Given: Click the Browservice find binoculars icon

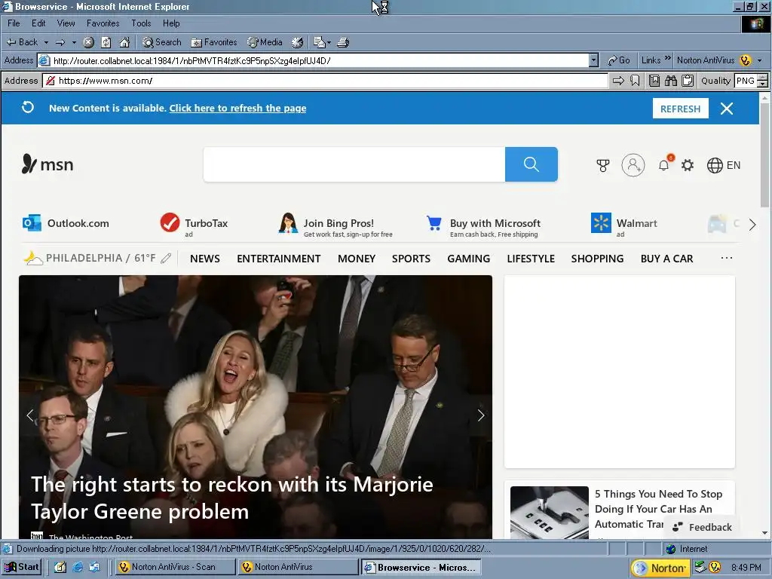Looking at the screenshot, I should click(x=670, y=81).
